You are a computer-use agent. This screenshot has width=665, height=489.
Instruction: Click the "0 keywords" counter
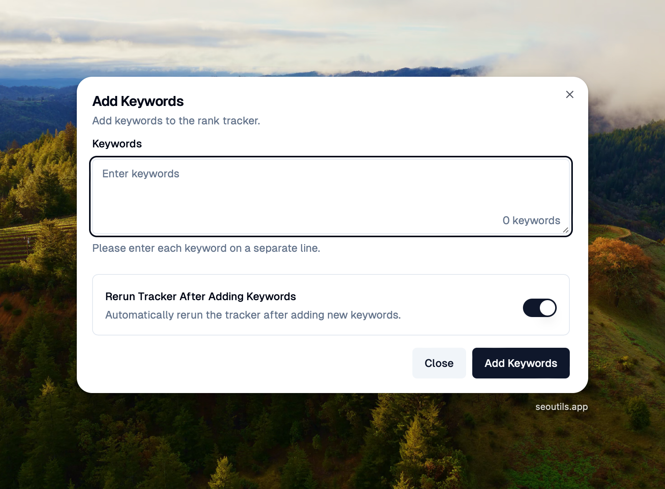(x=531, y=221)
